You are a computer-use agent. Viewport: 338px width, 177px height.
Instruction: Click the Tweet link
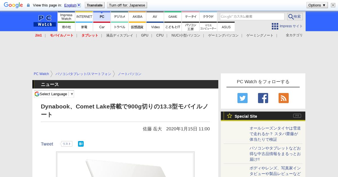pos(47,144)
